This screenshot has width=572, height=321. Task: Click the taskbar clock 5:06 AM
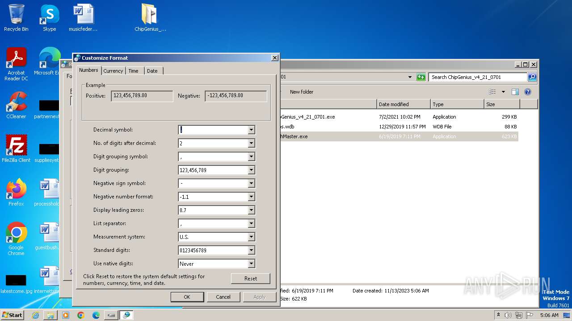(549, 315)
